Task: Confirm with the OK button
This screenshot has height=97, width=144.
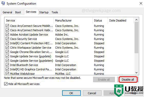Action: pos(71,93)
